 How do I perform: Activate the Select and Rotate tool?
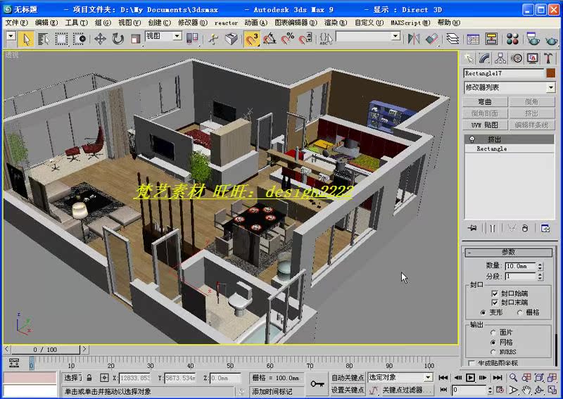[x=118, y=39]
